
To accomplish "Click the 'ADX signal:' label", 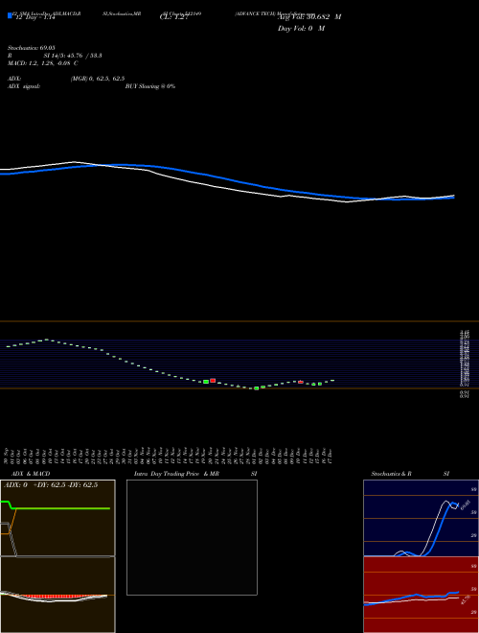I will pos(24,86).
